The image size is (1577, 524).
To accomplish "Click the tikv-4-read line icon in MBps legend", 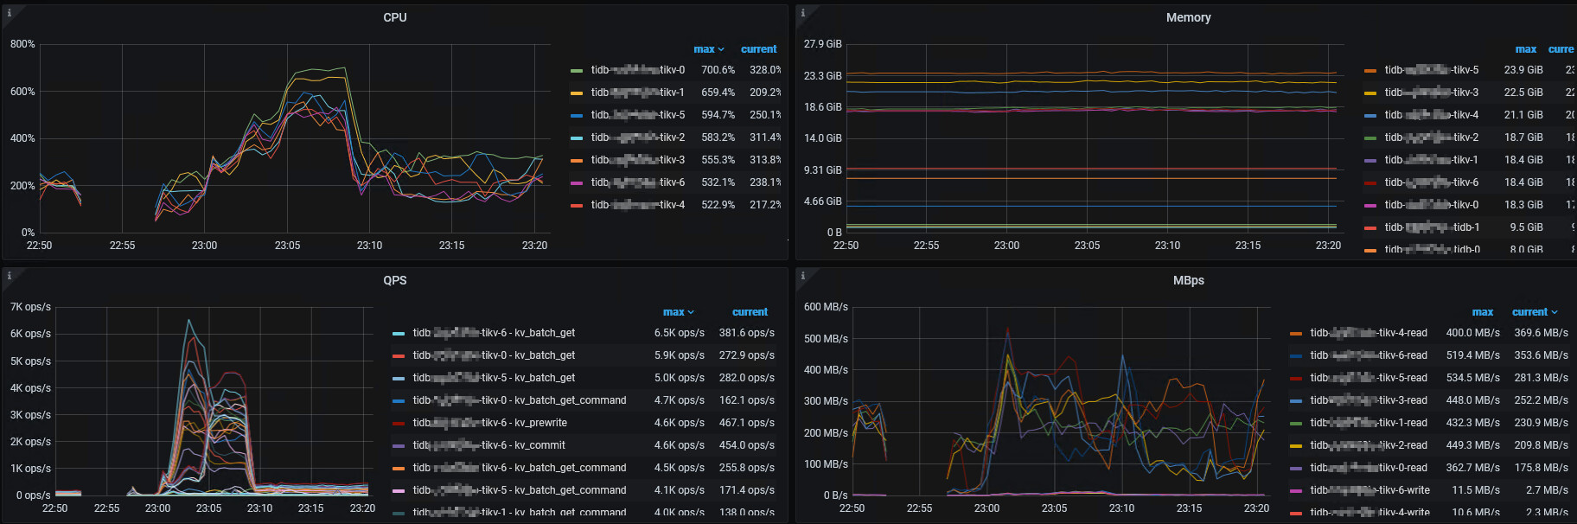I will (x=1295, y=333).
